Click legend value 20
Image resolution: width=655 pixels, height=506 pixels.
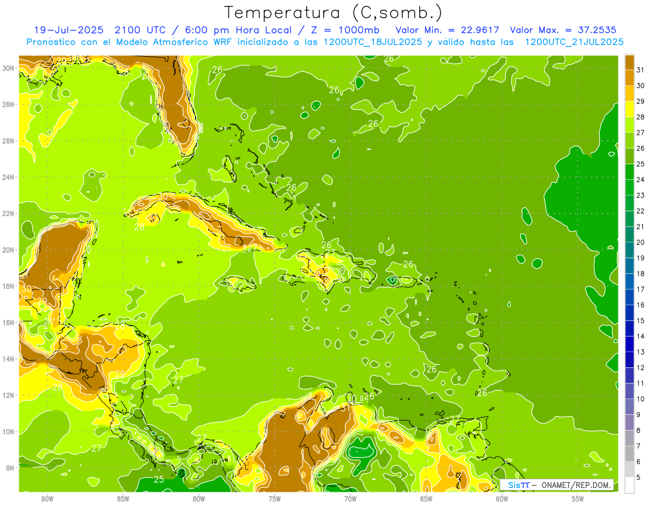[x=641, y=242]
